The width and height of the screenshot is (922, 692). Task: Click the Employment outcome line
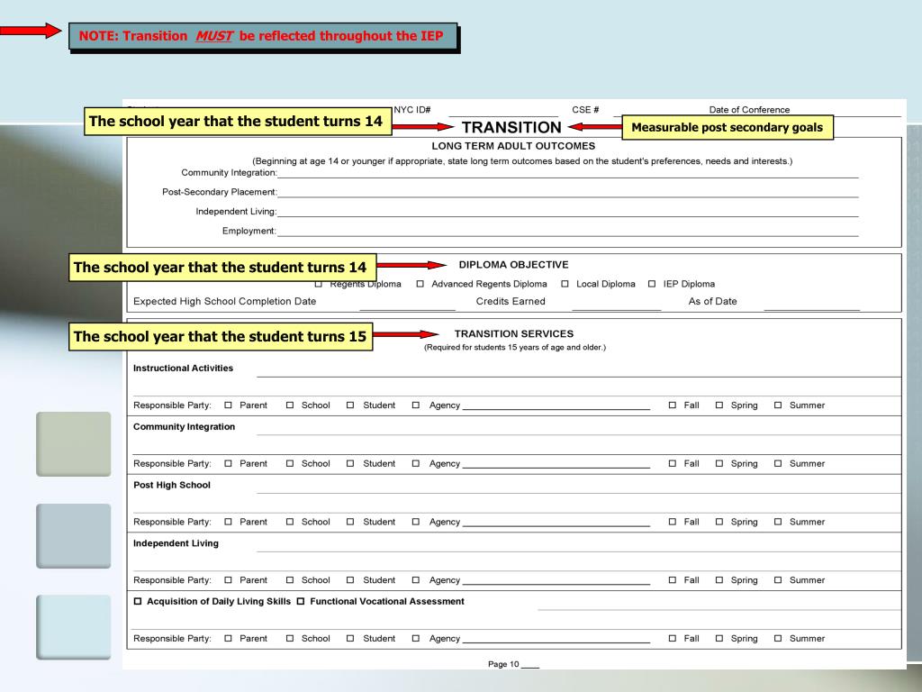point(568,232)
